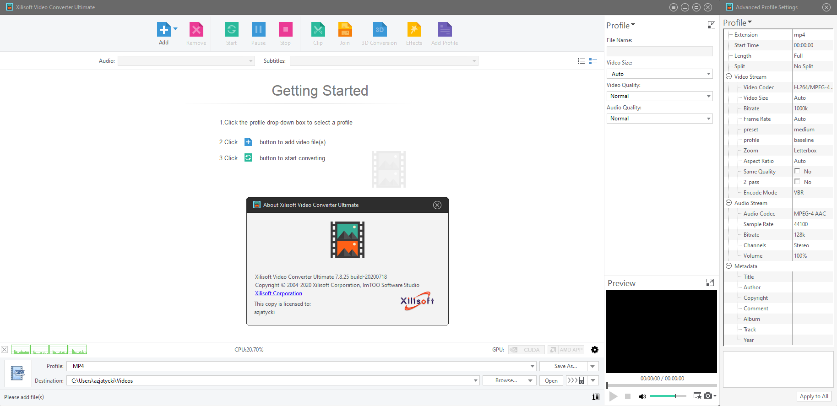Expand the Profile panel with corner icon
The image size is (837, 406).
coord(711,25)
